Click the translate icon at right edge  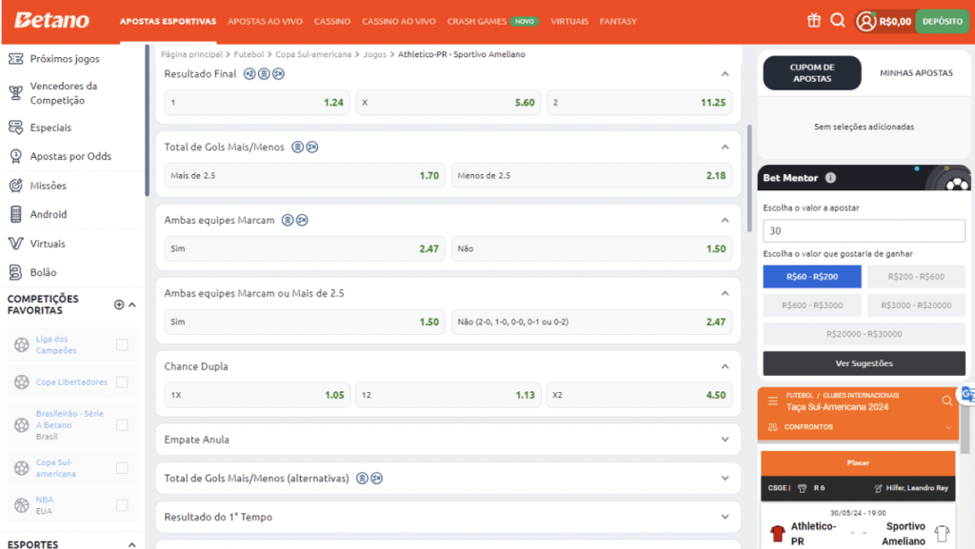click(x=967, y=394)
